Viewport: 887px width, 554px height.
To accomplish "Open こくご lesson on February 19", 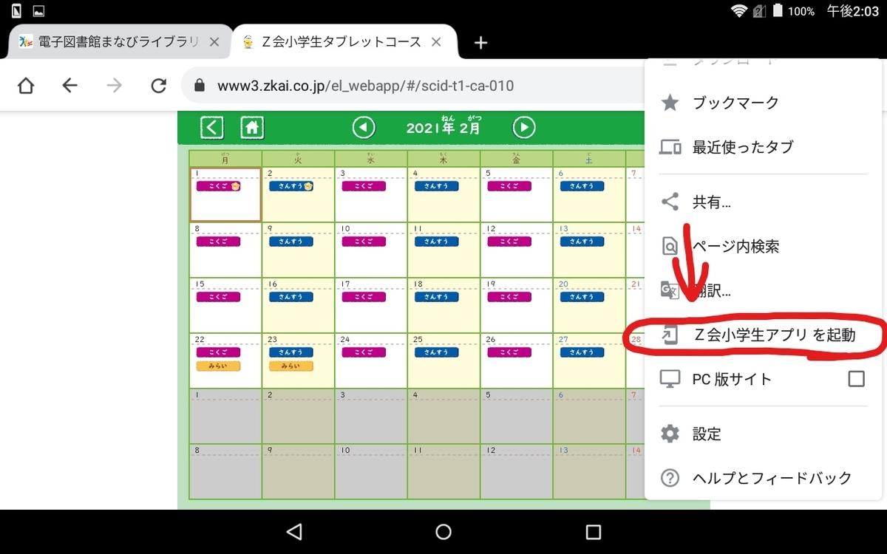I will [x=509, y=297].
